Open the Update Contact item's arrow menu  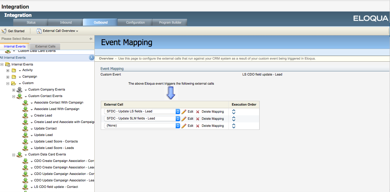click(x=32, y=129)
